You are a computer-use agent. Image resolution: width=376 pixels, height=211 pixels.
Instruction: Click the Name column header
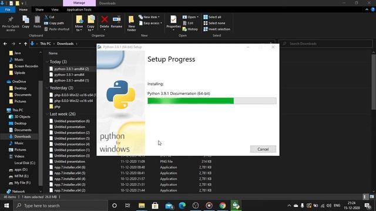click(53, 53)
